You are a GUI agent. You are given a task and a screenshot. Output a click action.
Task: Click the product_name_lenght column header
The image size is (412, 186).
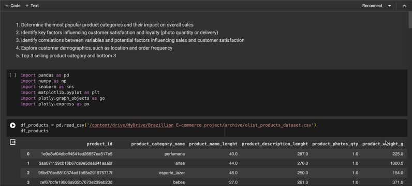(213, 144)
